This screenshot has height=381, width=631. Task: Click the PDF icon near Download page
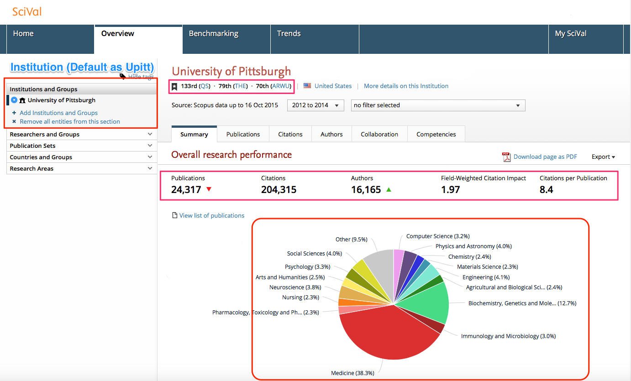click(x=507, y=157)
